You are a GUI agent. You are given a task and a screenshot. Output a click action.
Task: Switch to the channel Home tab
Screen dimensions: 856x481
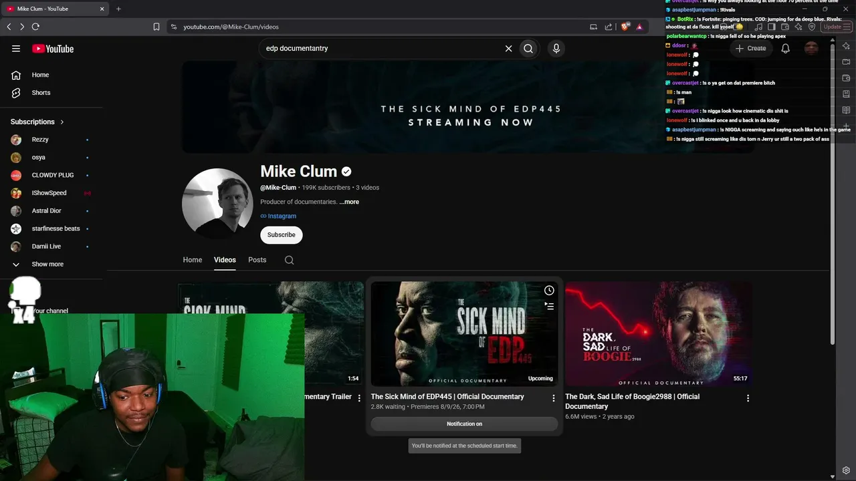point(193,260)
